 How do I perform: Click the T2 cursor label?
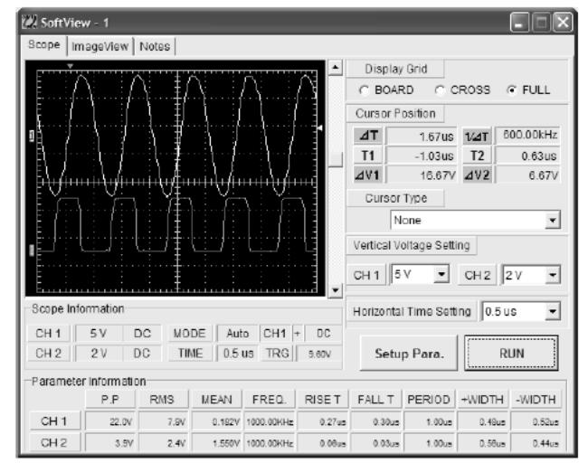click(x=477, y=156)
